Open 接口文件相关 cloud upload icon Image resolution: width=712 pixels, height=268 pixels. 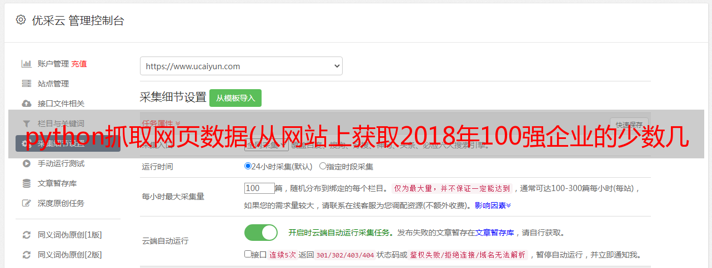pos(26,104)
